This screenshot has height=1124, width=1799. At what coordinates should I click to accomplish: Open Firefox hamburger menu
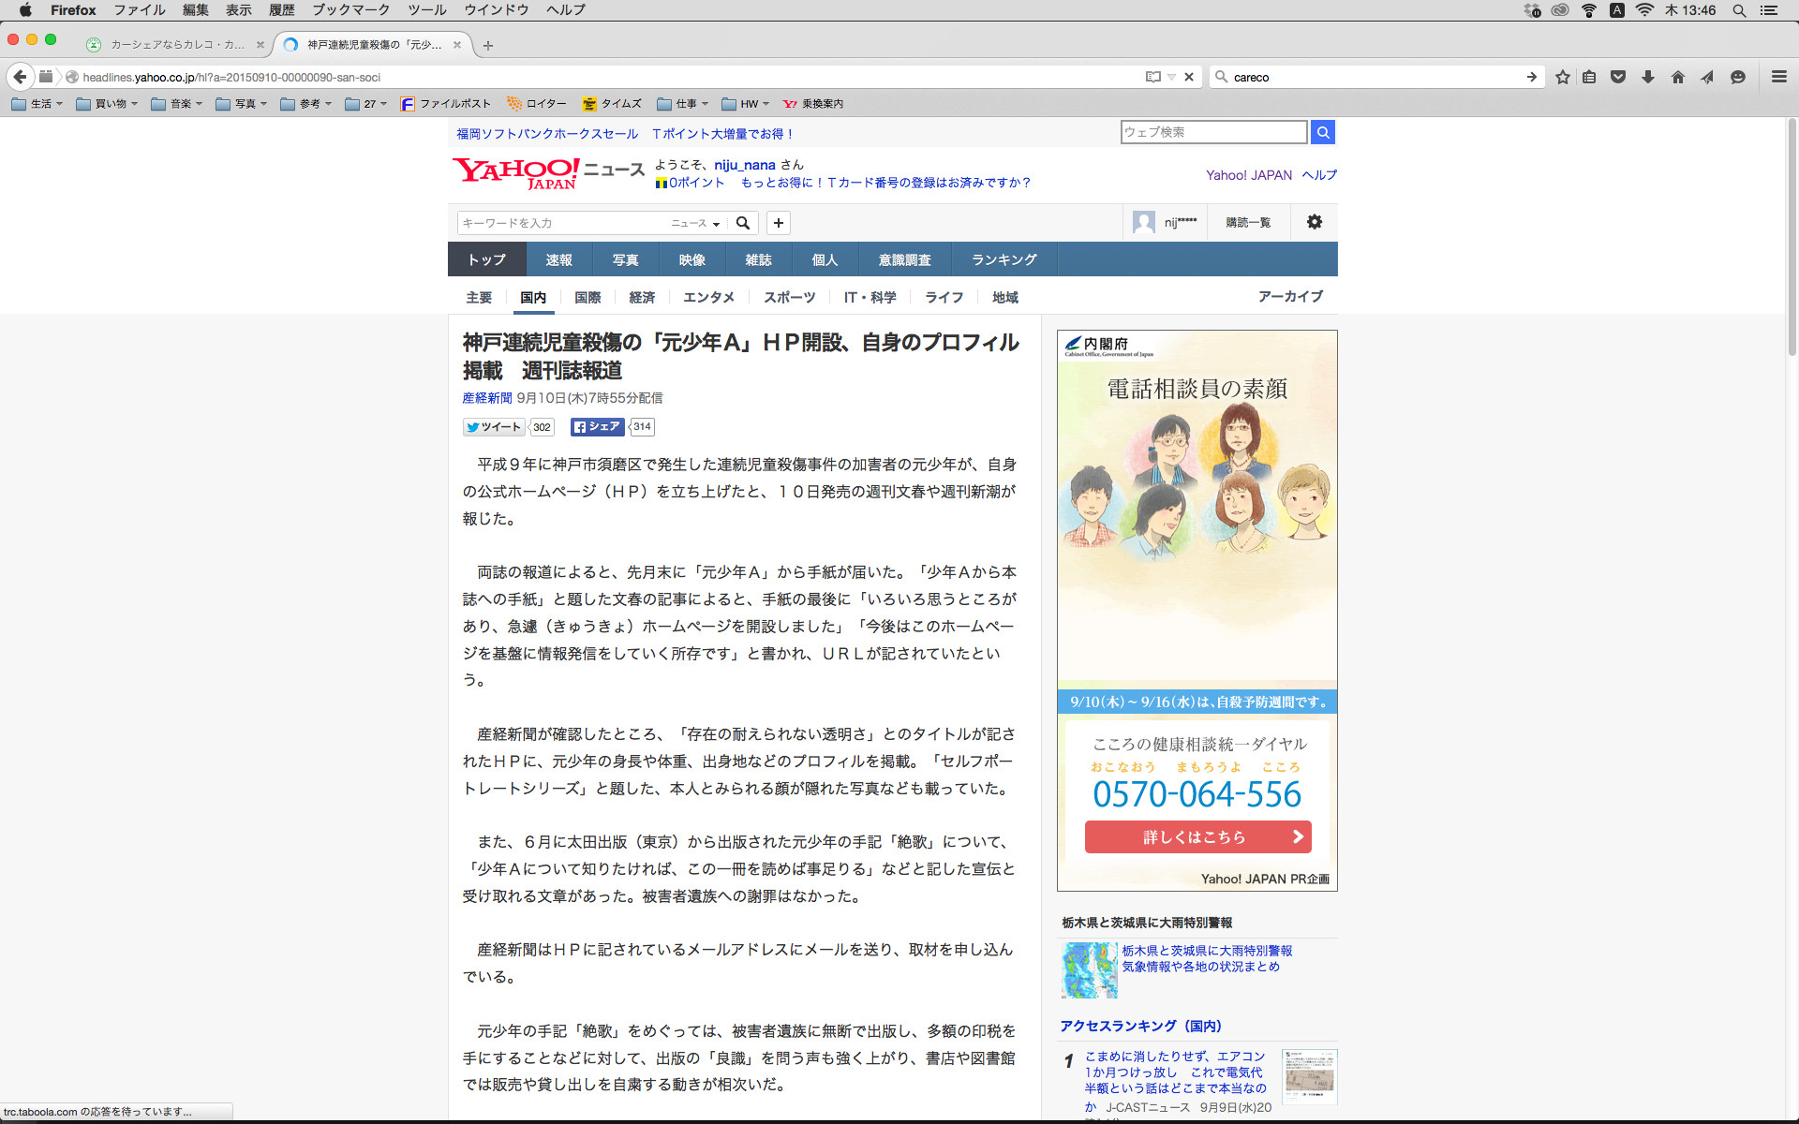point(1778,77)
